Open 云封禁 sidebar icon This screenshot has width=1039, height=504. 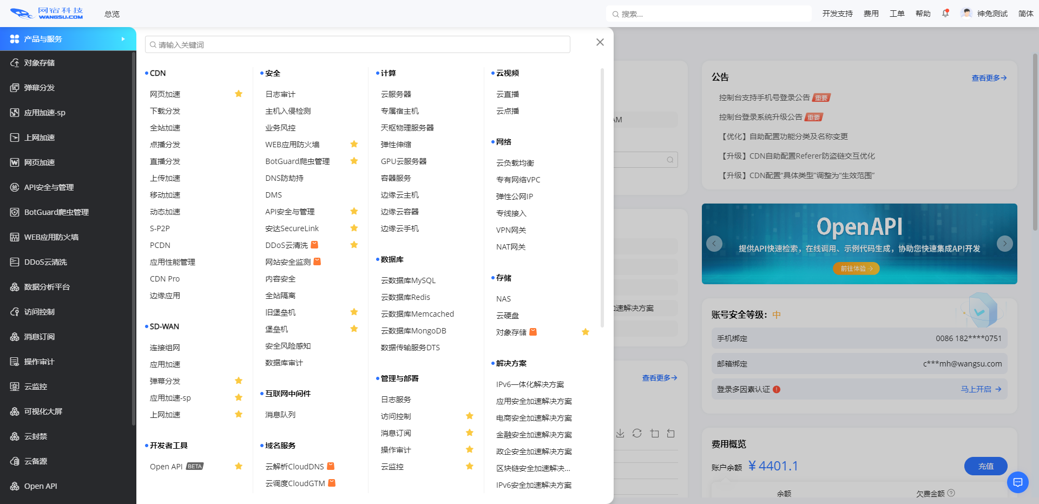pos(15,436)
